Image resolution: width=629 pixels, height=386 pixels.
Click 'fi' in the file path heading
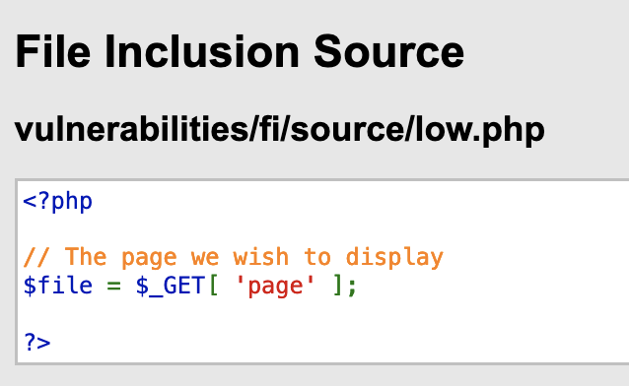click(269, 129)
